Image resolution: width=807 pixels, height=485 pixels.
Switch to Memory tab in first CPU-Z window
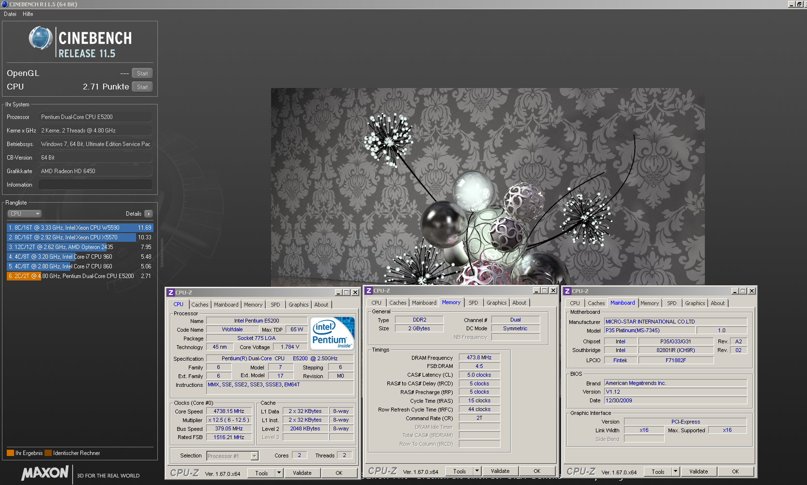click(253, 305)
